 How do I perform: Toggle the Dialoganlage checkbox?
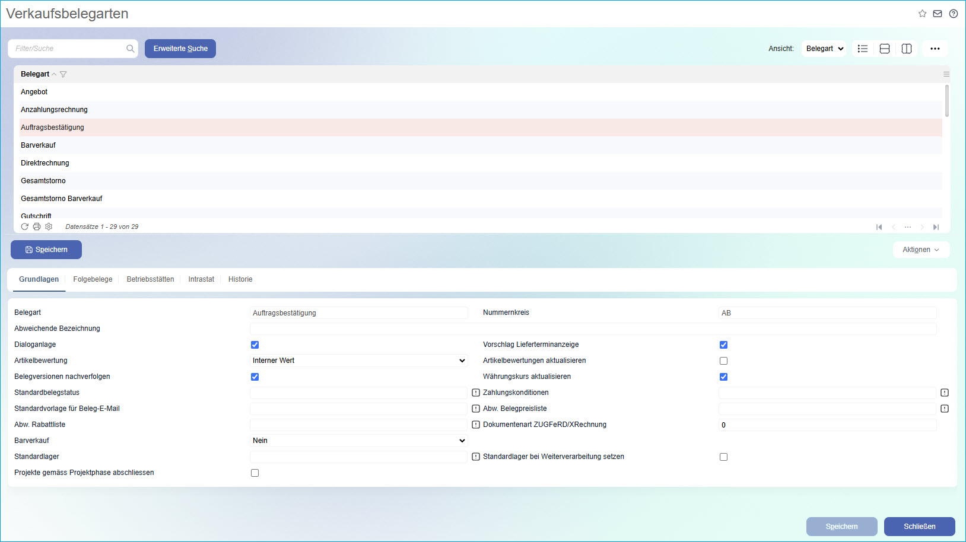[255, 344]
